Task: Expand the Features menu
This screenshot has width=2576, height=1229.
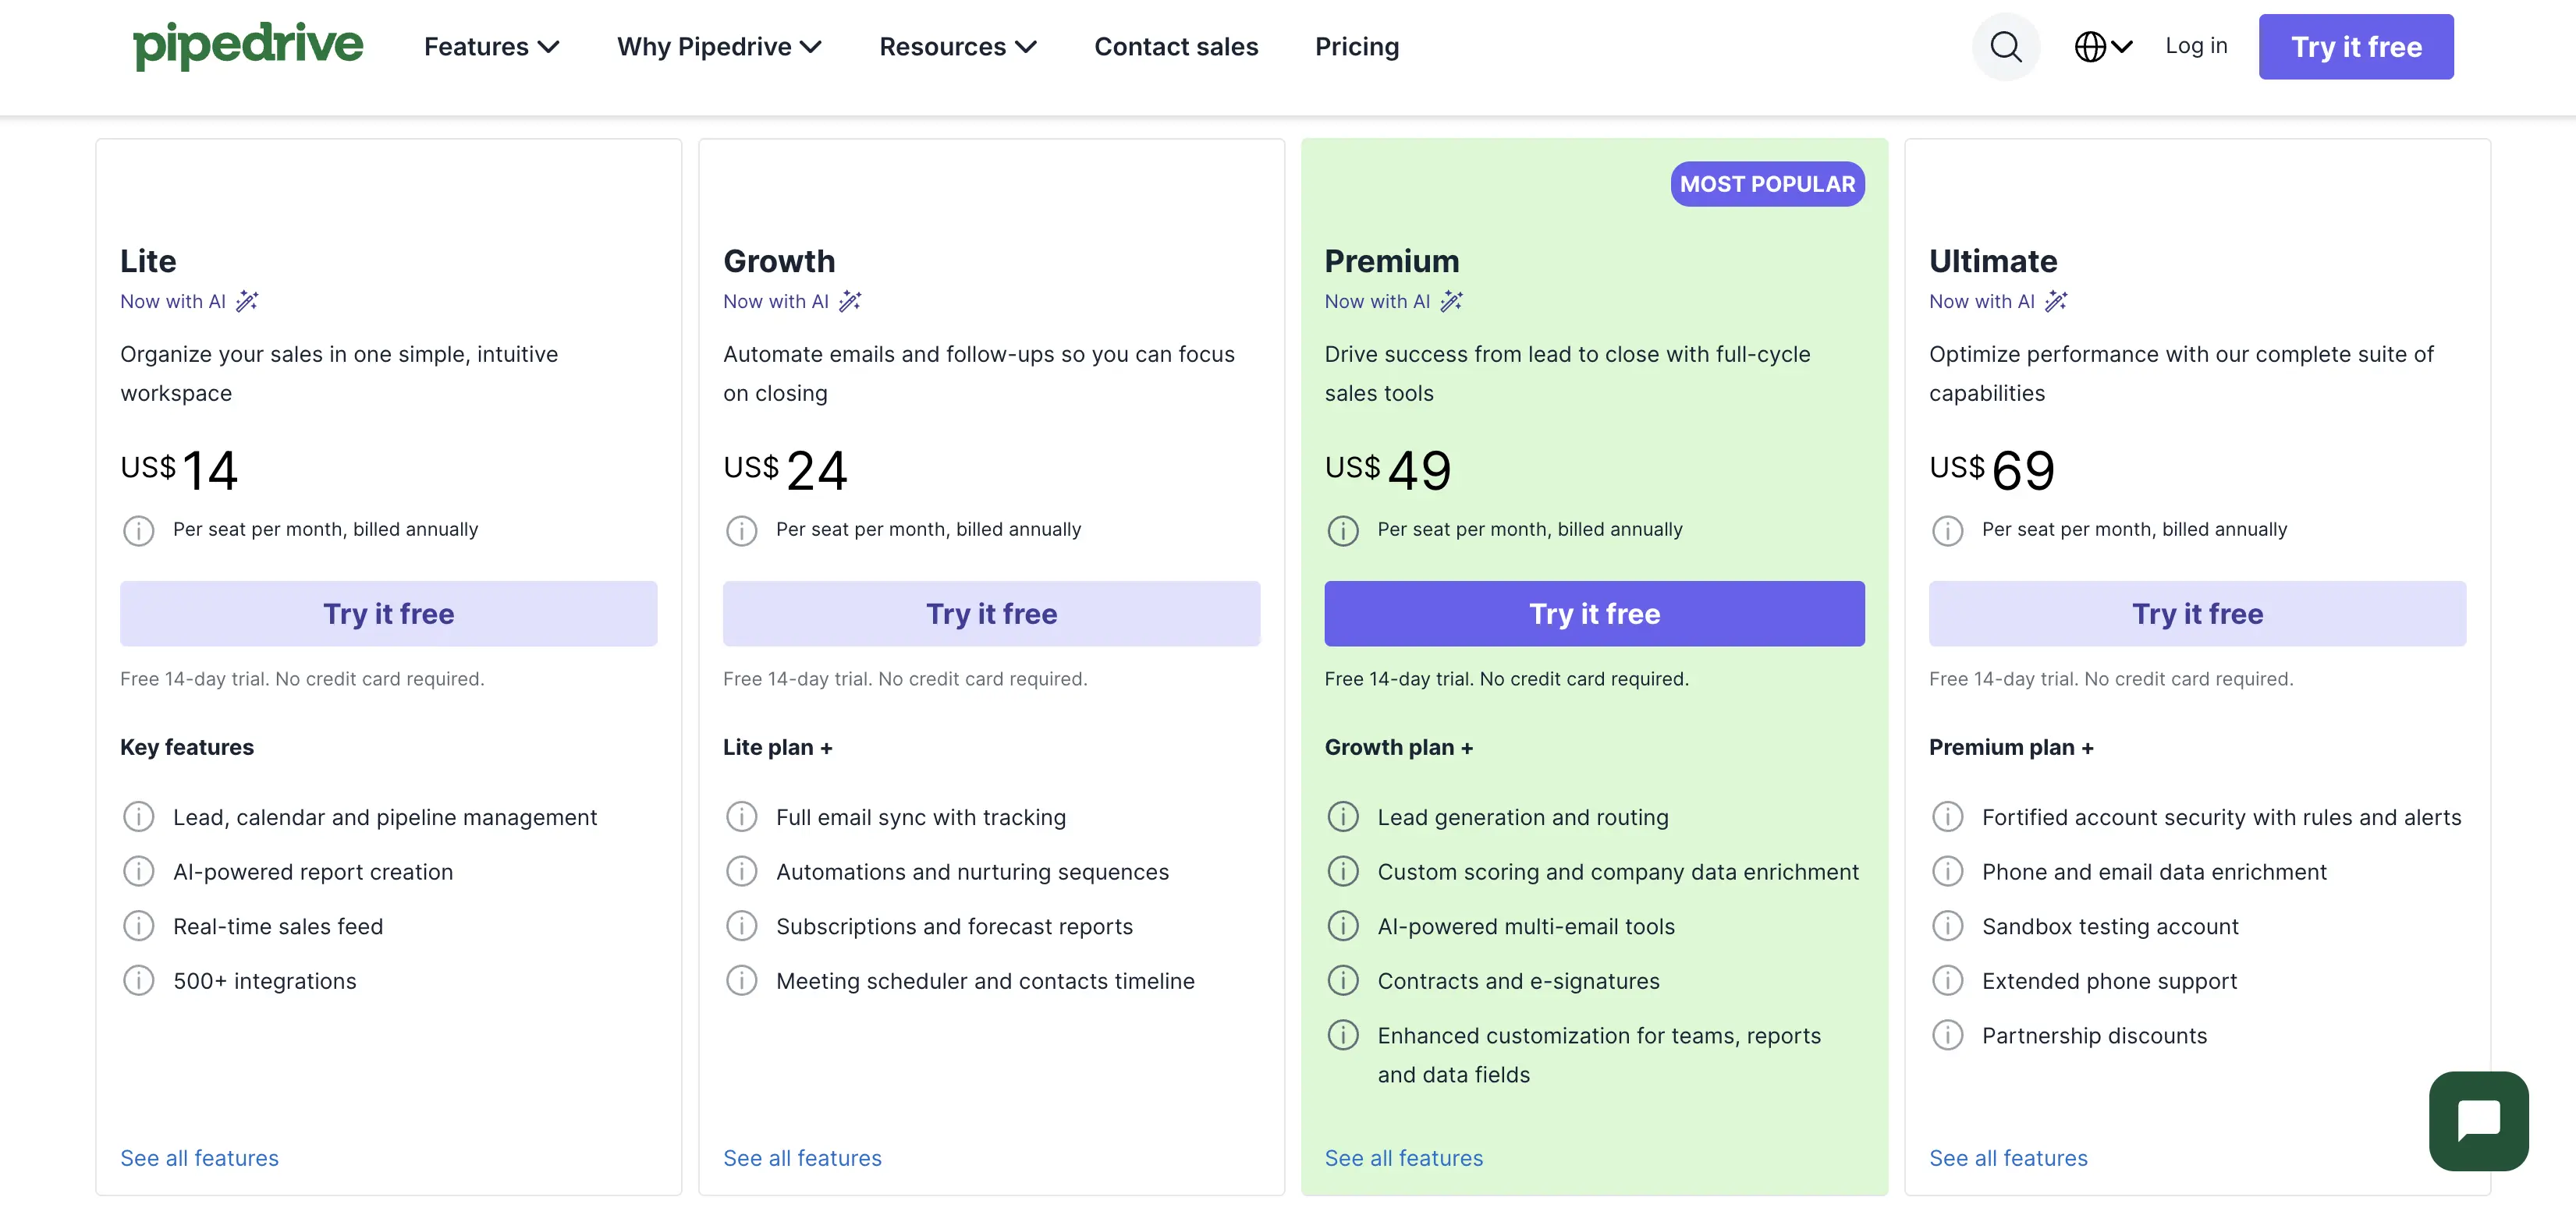Action: [x=491, y=47]
